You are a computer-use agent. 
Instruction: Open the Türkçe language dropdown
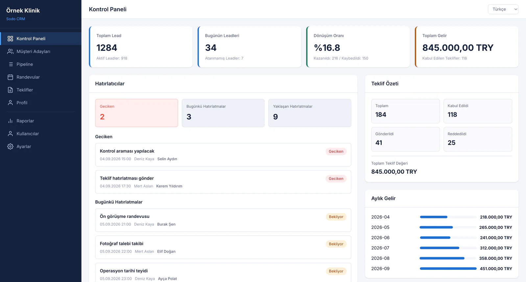tap(503, 9)
